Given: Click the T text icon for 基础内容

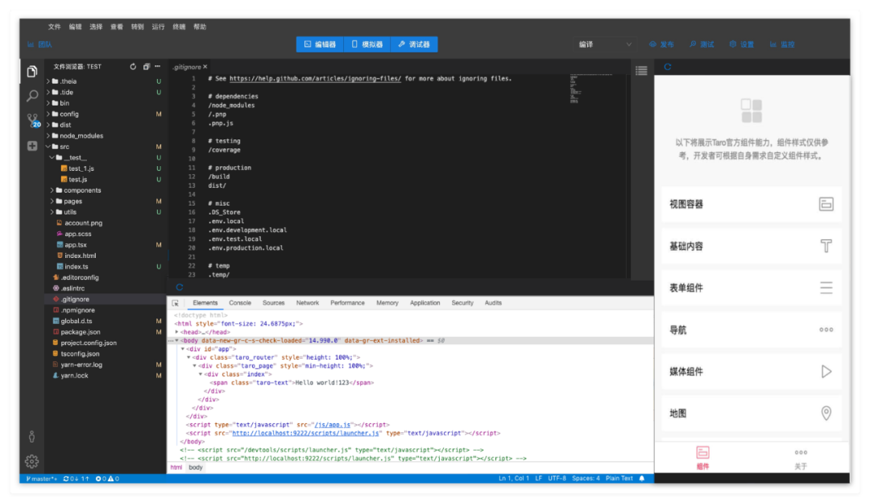Looking at the screenshot, I should pos(826,246).
